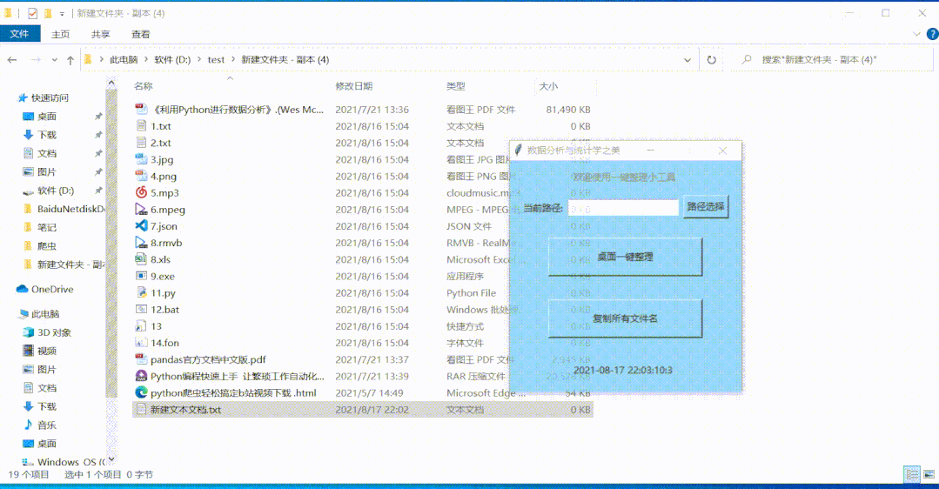This screenshot has height=489, width=939.
Task: Open 此电脑 in the navigation pane
Action: click(x=45, y=313)
